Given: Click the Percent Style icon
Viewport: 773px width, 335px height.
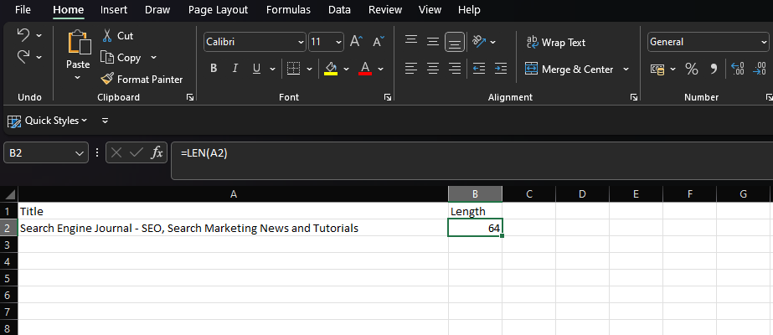Looking at the screenshot, I should pos(691,69).
